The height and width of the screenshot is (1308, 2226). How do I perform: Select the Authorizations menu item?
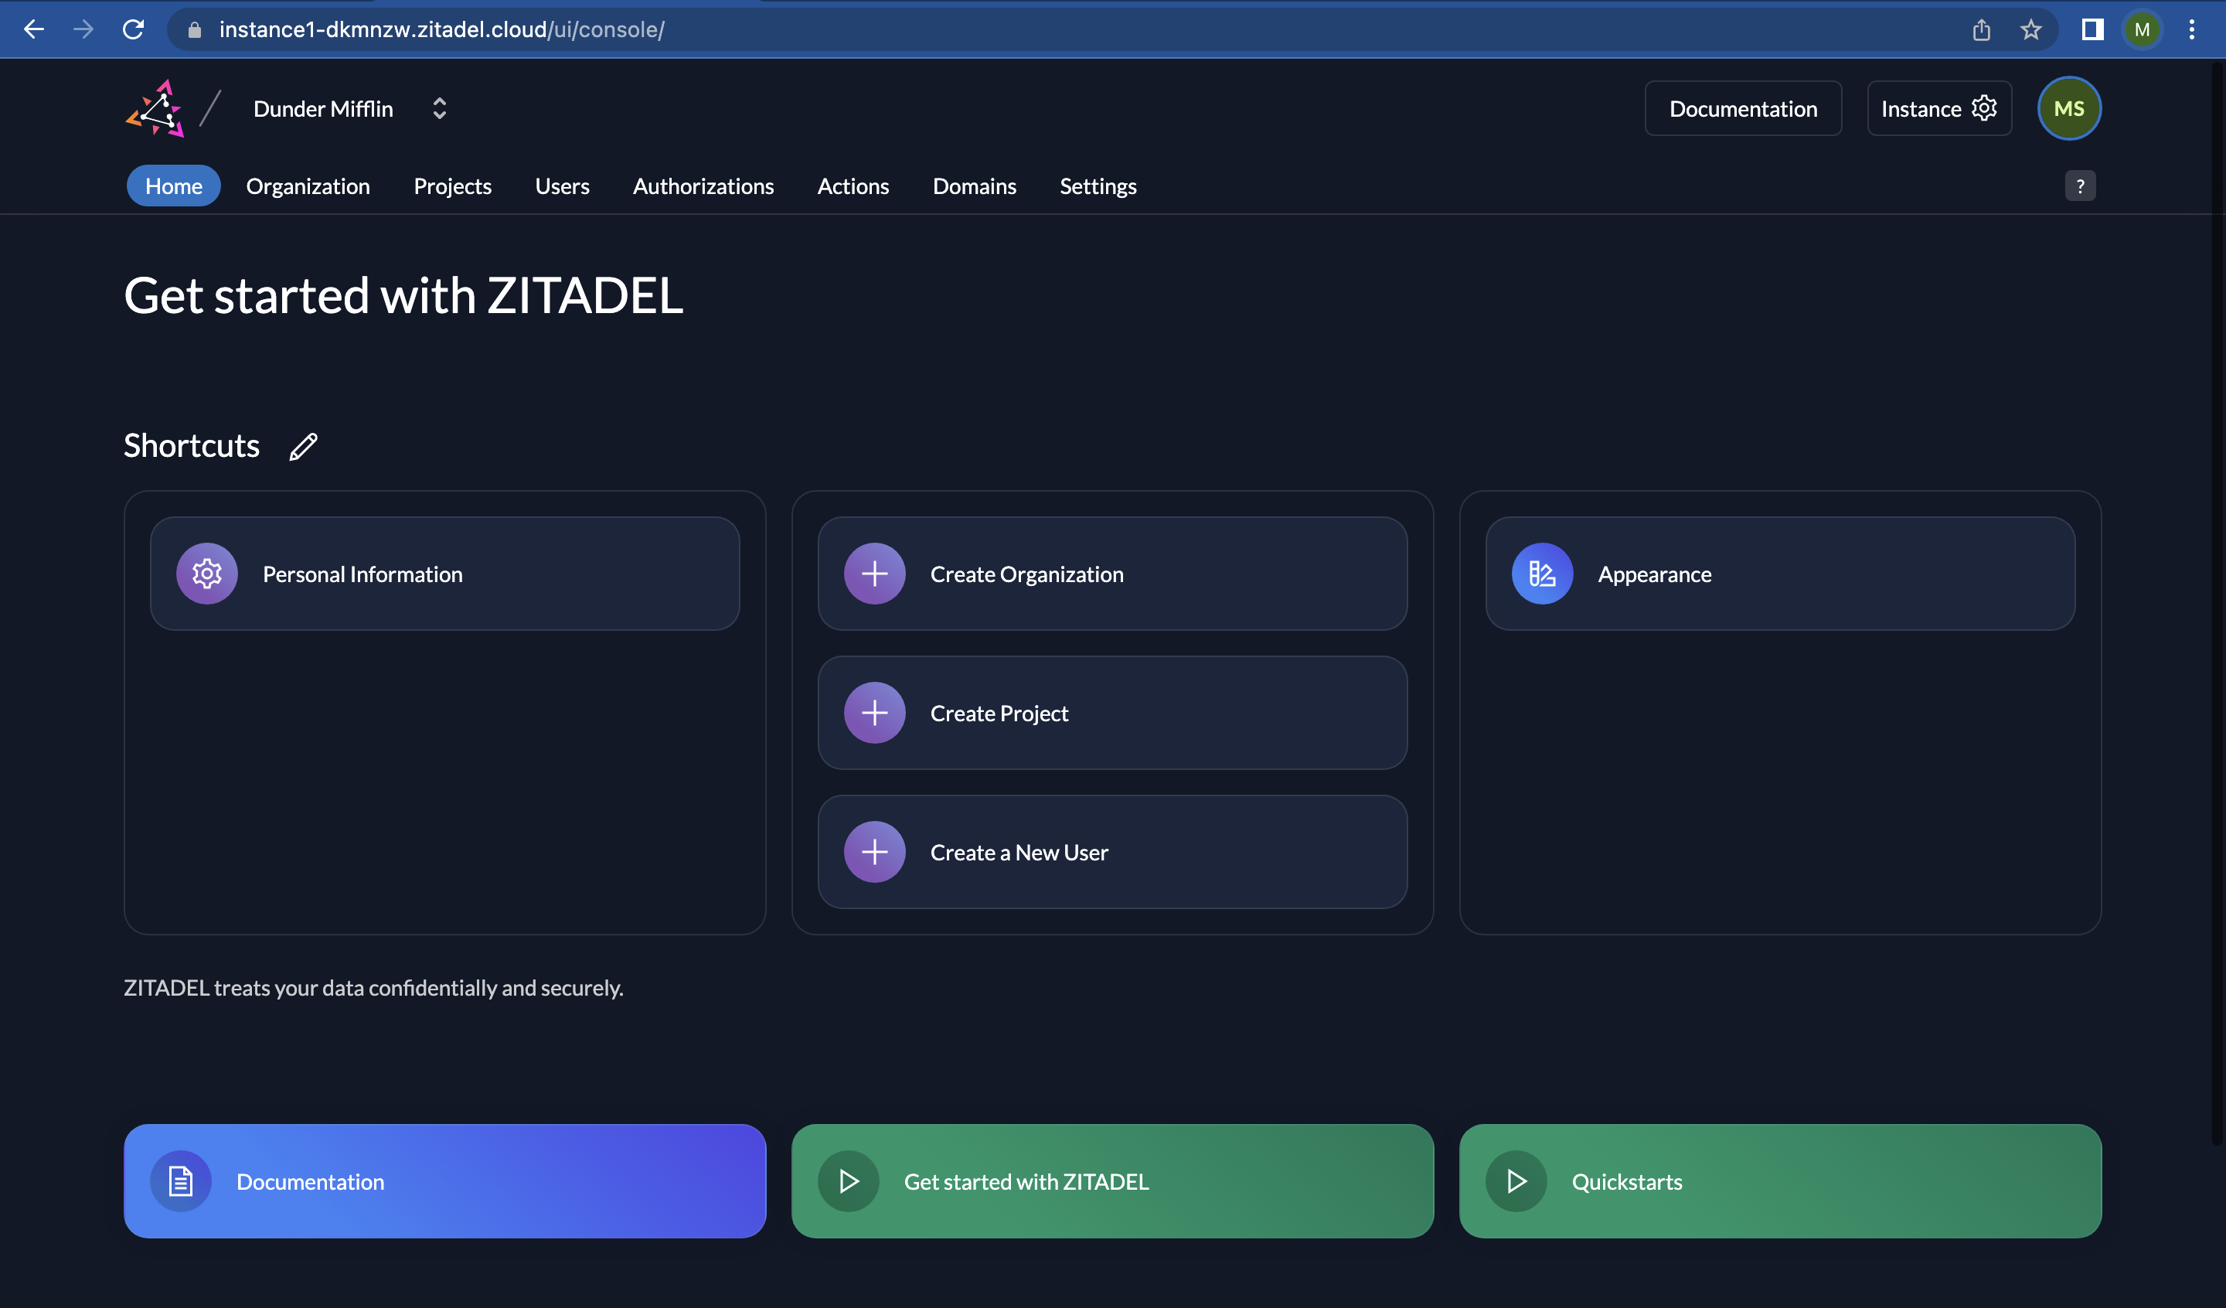click(702, 186)
